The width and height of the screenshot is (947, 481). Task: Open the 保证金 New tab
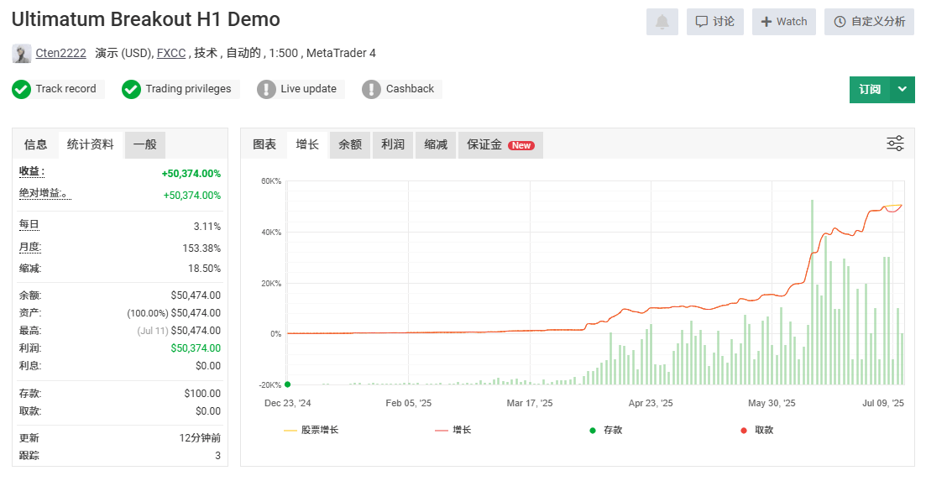point(500,145)
